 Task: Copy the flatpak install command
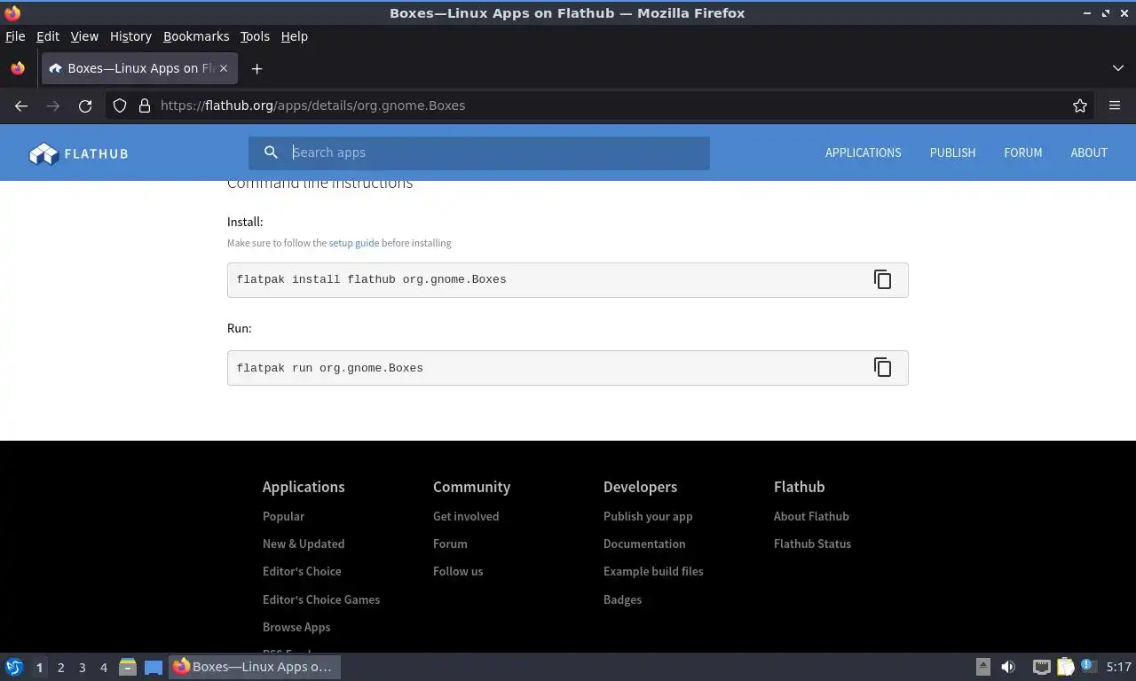[882, 279]
